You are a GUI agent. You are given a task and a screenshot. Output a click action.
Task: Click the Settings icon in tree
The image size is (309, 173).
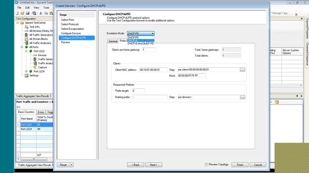tap(27, 75)
